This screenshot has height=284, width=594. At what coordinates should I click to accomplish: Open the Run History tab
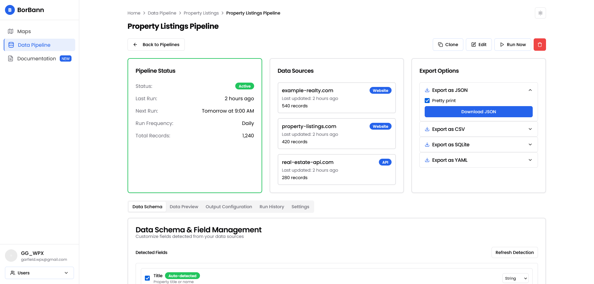pyautogui.click(x=271, y=207)
